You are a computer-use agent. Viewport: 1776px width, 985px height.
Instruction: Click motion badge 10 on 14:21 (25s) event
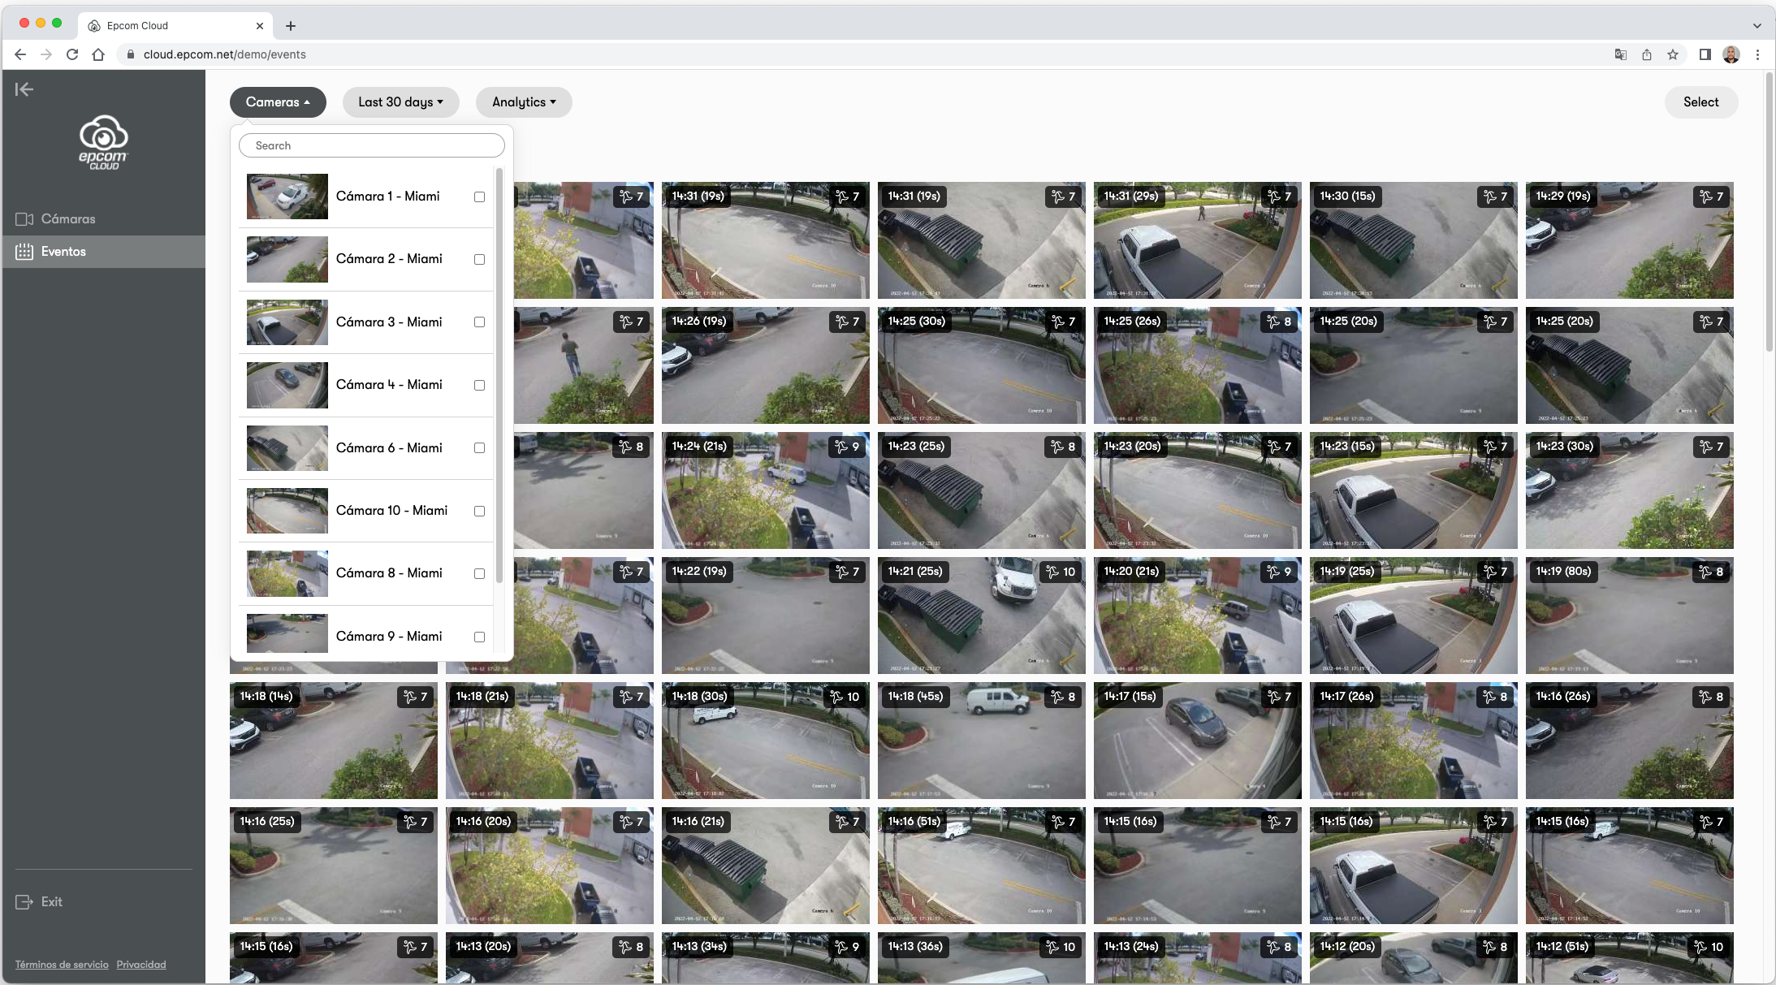click(1061, 572)
